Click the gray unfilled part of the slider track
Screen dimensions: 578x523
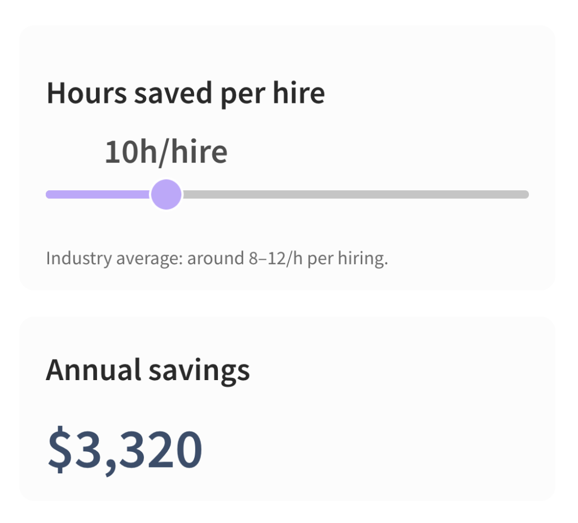[356, 194]
